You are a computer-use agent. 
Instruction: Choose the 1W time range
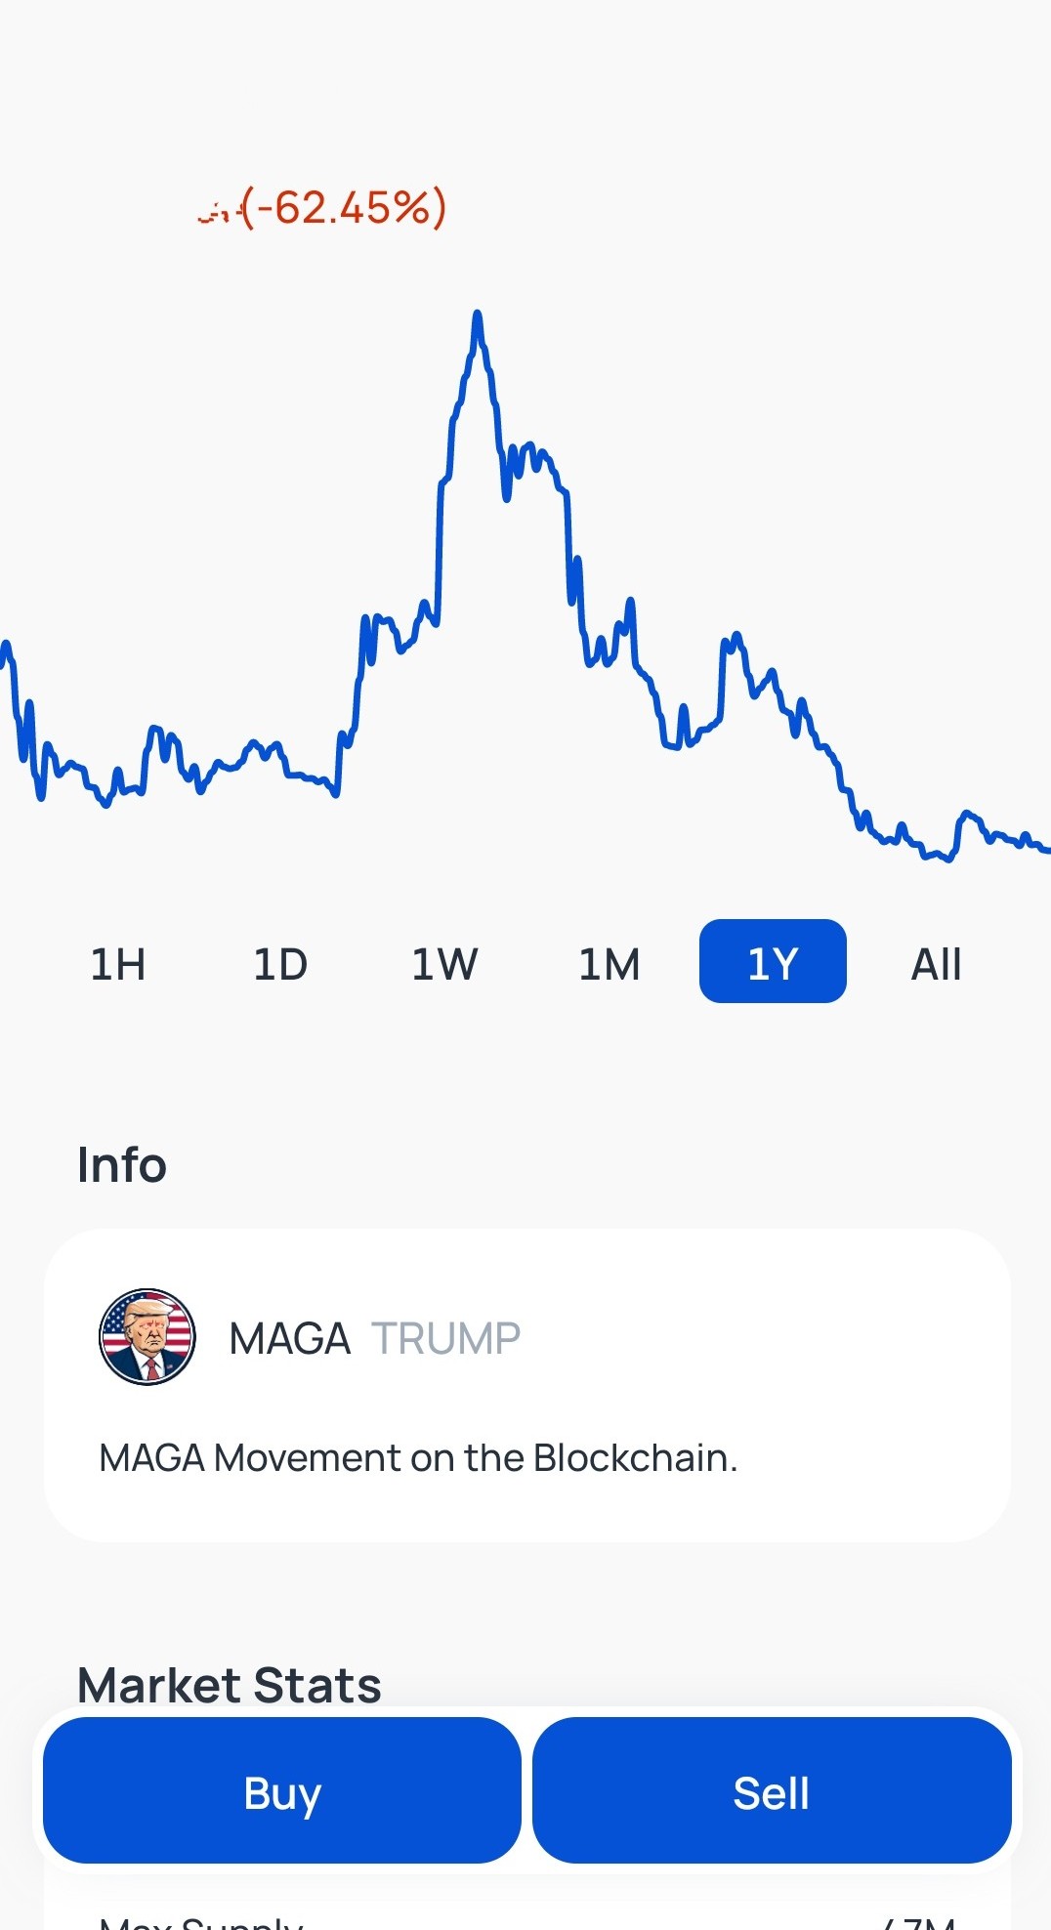click(x=444, y=964)
